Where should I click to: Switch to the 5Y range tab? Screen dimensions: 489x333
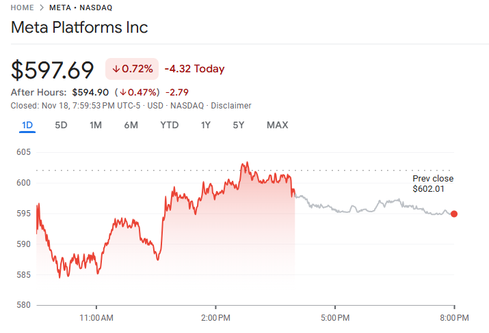238,125
